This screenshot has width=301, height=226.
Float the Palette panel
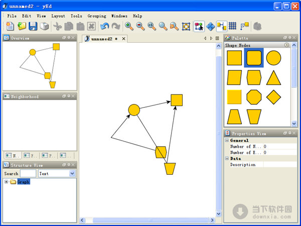(285, 38)
